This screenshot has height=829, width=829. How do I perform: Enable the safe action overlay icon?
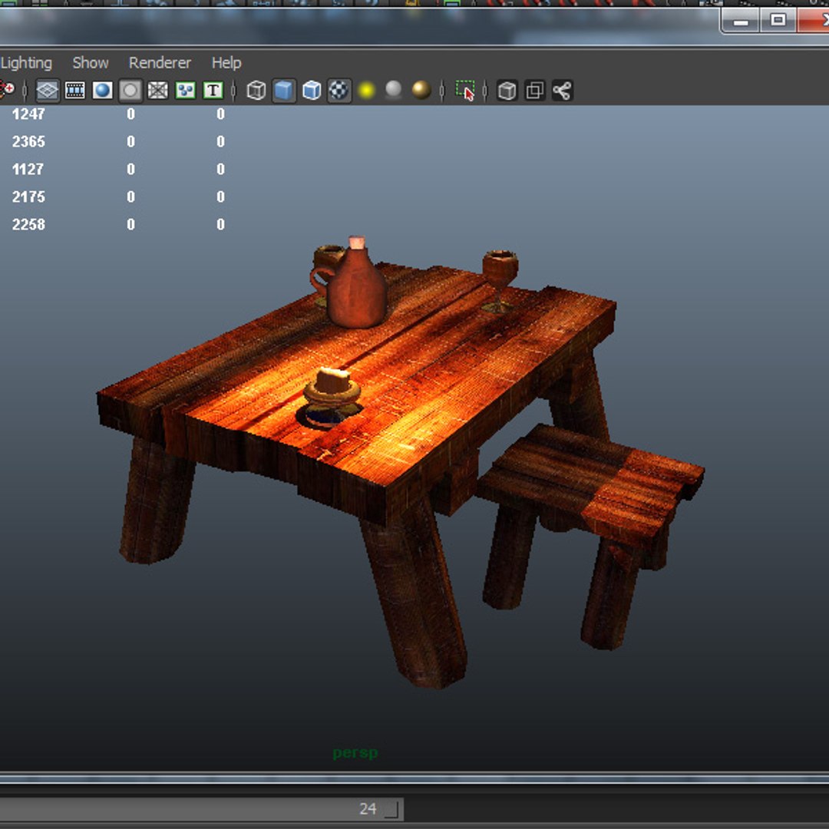[186, 91]
